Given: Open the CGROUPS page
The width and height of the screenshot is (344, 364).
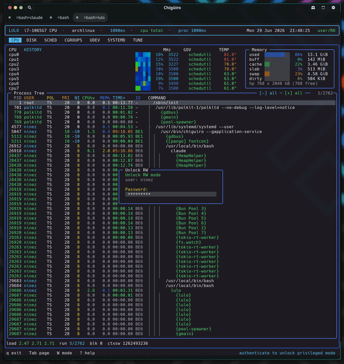Looking at the screenshot, I should (73, 40).
